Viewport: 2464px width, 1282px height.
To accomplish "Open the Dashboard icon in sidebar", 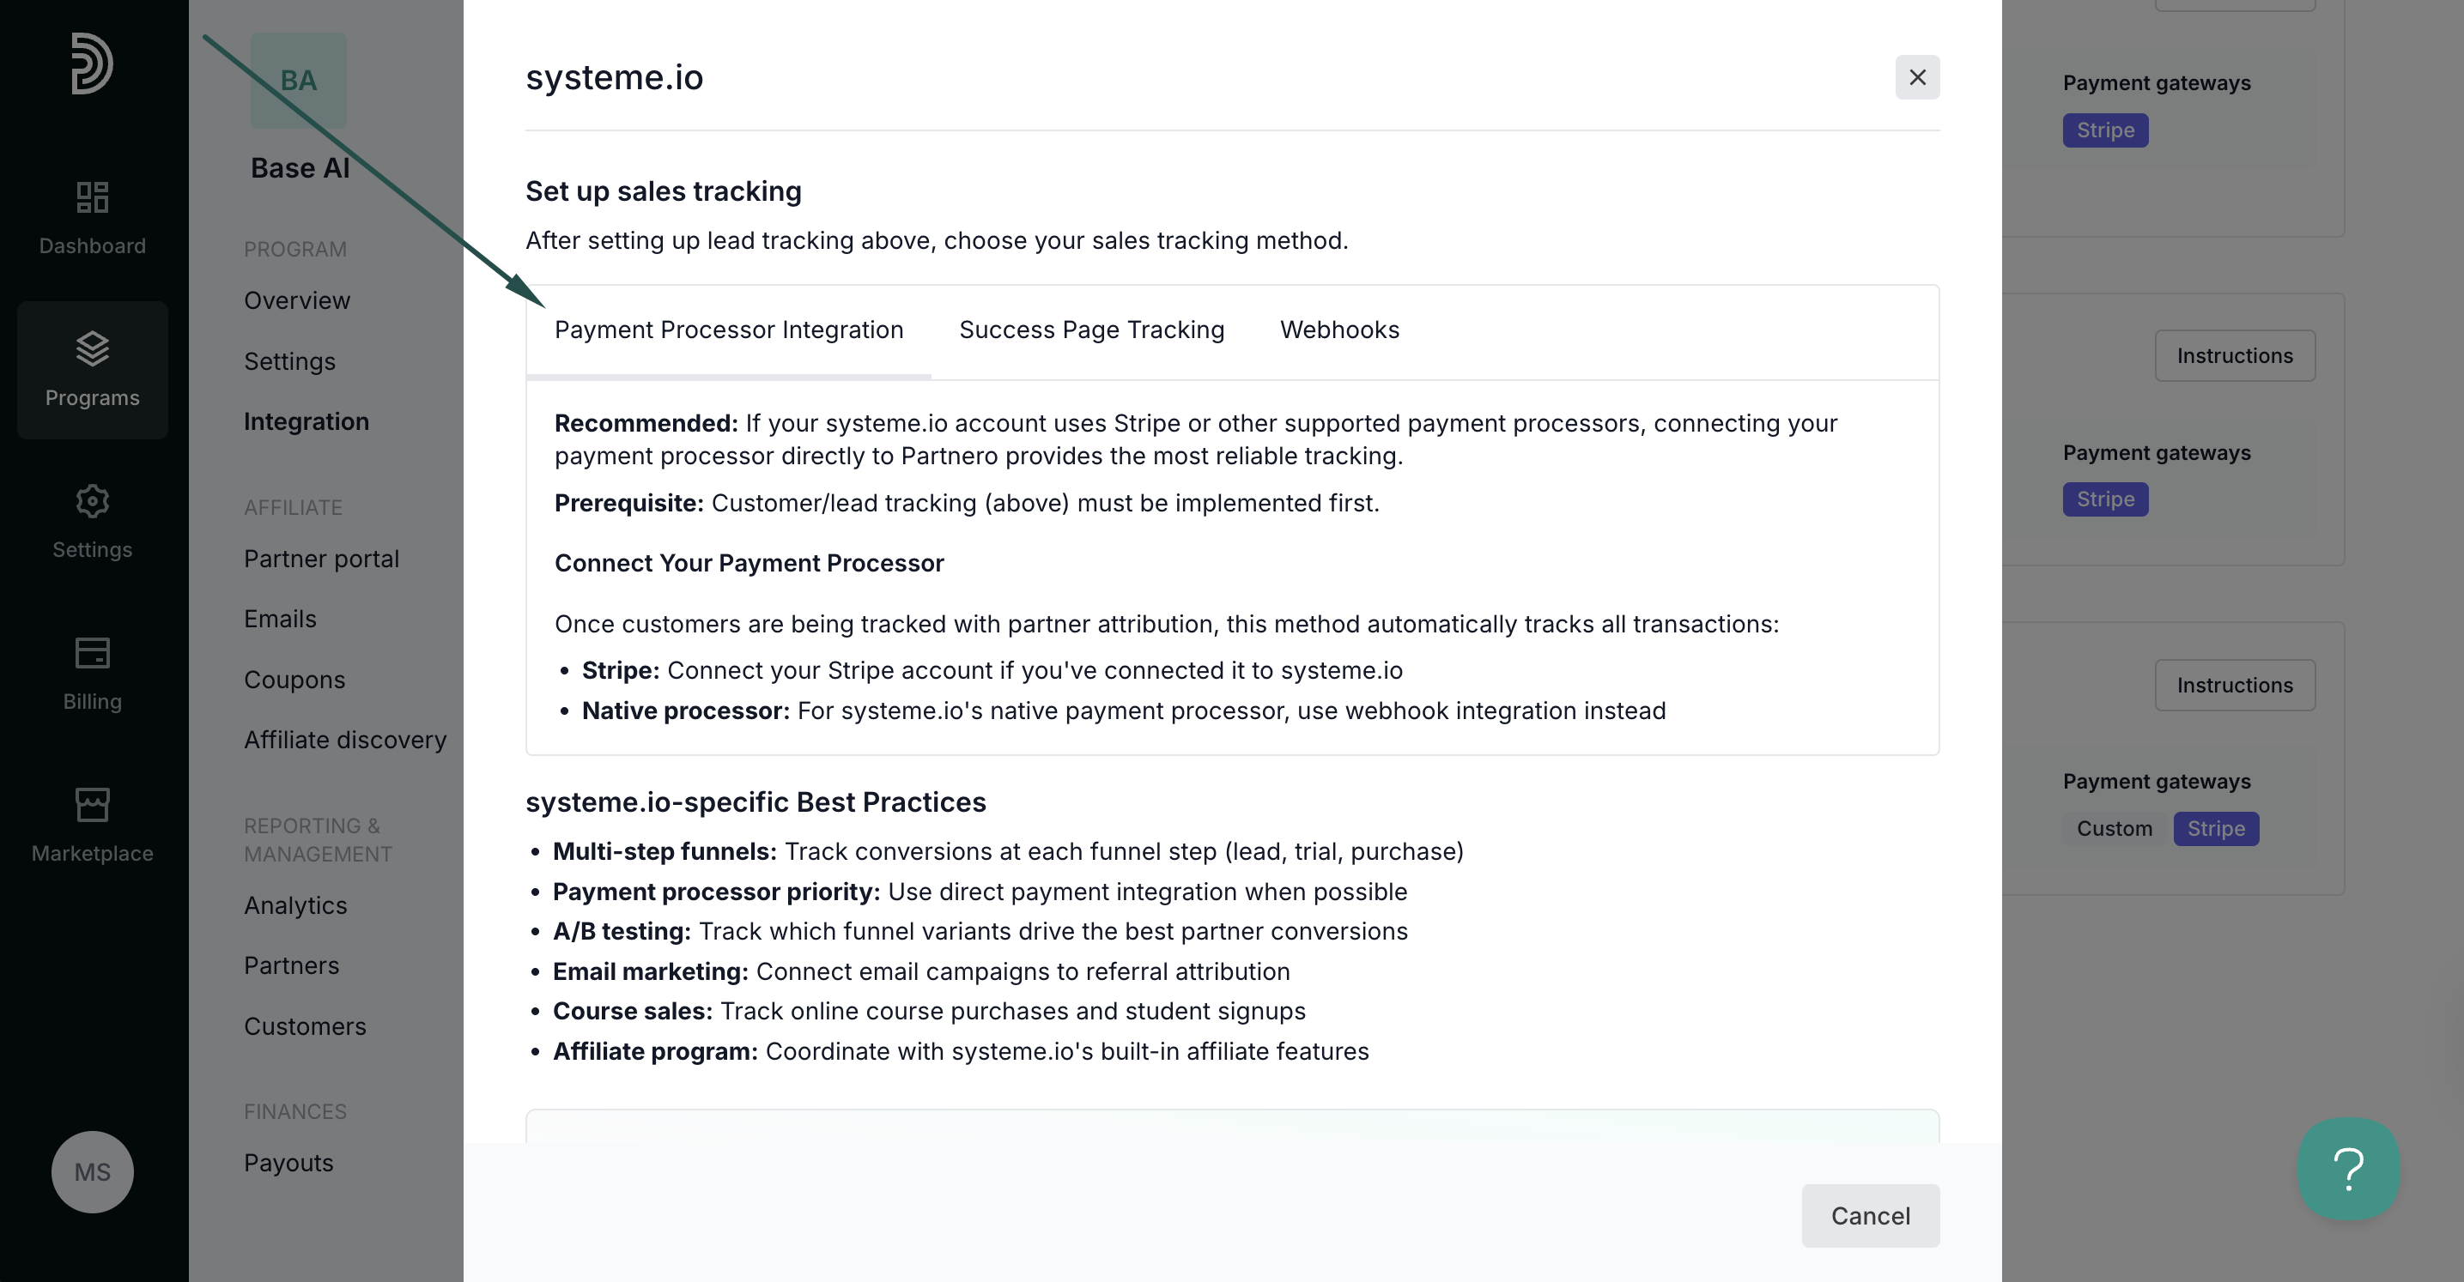I will click(92, 197).
